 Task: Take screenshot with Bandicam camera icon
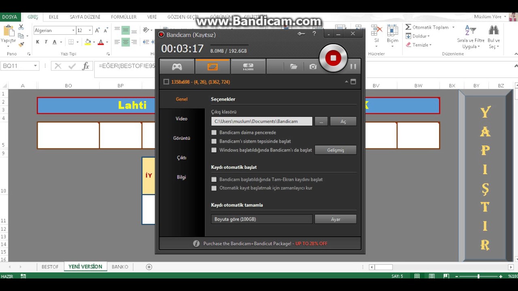pyautogui.click(x=313, y=67)
